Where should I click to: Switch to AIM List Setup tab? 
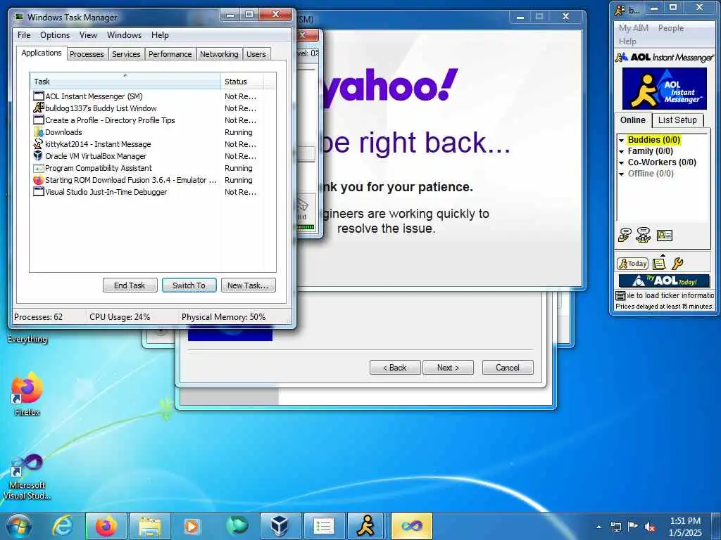click(677, 120)
